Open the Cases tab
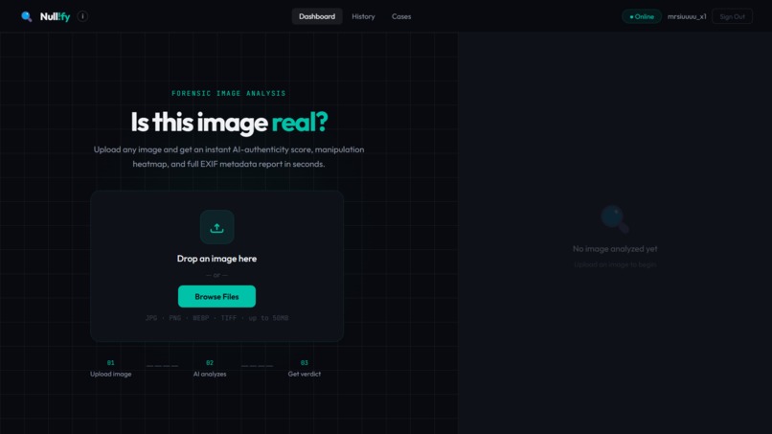This screenshot has width=772, height=434. pyautogui.click(x=401, y=16)
